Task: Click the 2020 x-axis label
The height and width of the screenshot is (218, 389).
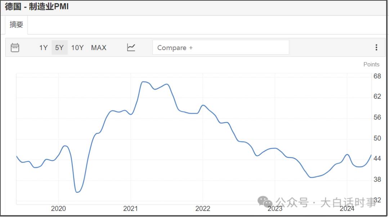Action: (58, 209)
